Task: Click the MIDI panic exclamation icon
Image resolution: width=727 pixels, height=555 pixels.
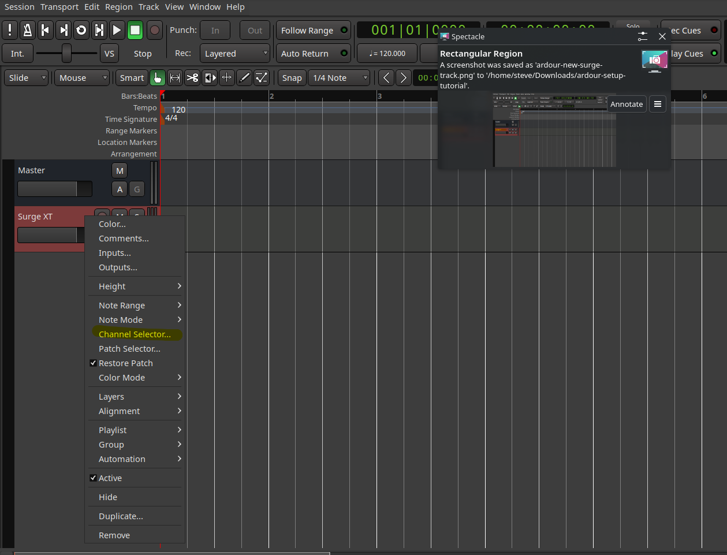Action: (10, 30)
